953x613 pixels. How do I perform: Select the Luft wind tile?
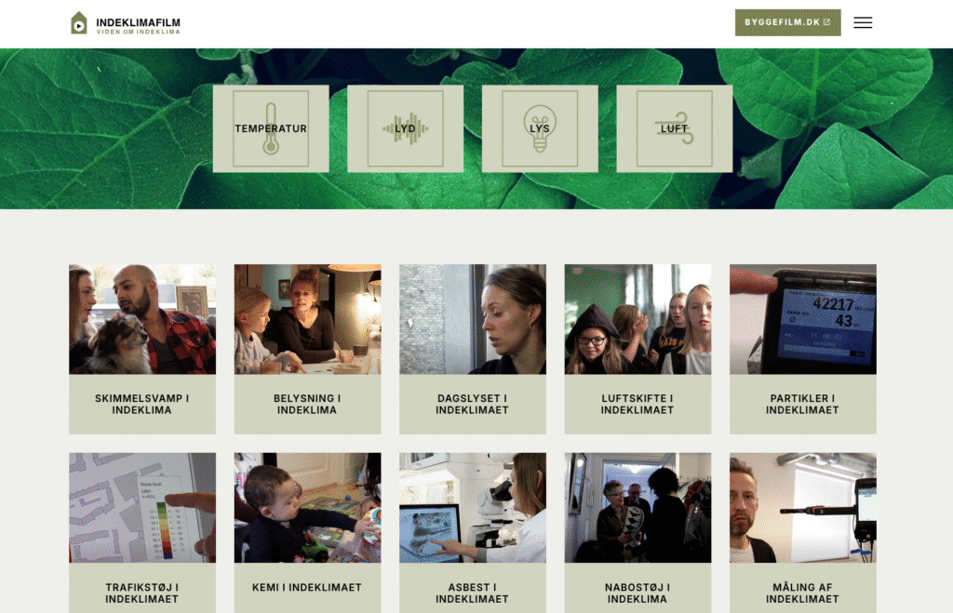[675, 128]
